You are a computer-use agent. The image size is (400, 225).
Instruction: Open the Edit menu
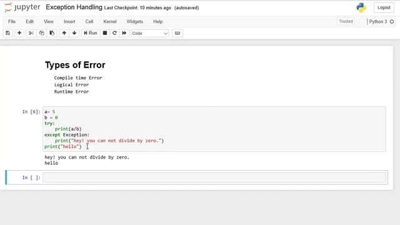[x=29, y=22]
